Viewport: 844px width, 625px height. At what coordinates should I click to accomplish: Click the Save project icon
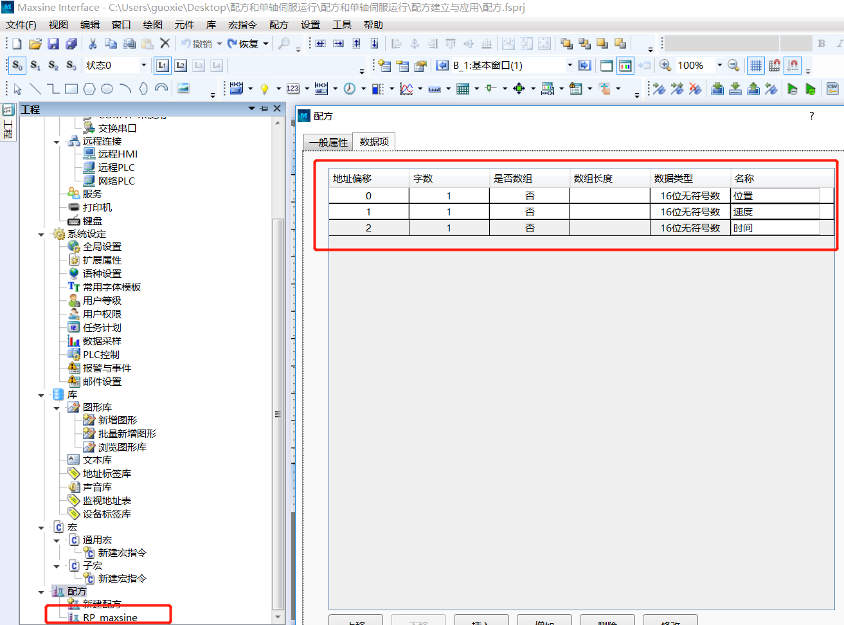[x=53, y=44]
